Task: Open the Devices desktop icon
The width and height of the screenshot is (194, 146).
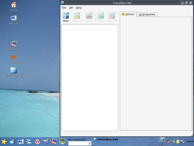Action: click(14, 20)
